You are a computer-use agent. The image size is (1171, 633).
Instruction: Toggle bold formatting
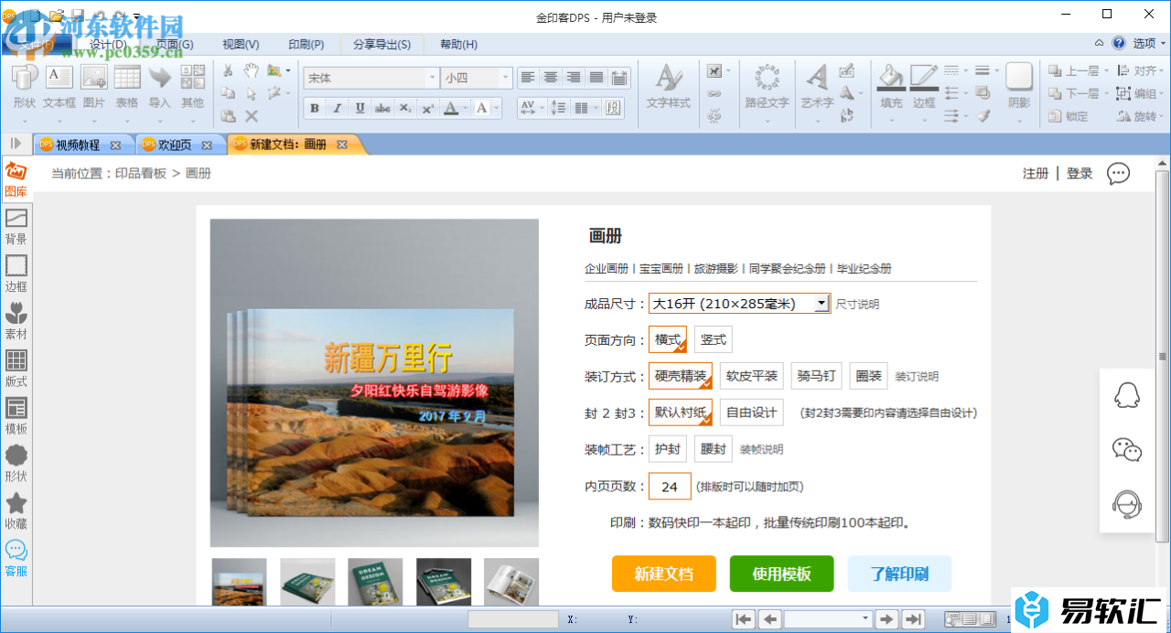point(314,108)
